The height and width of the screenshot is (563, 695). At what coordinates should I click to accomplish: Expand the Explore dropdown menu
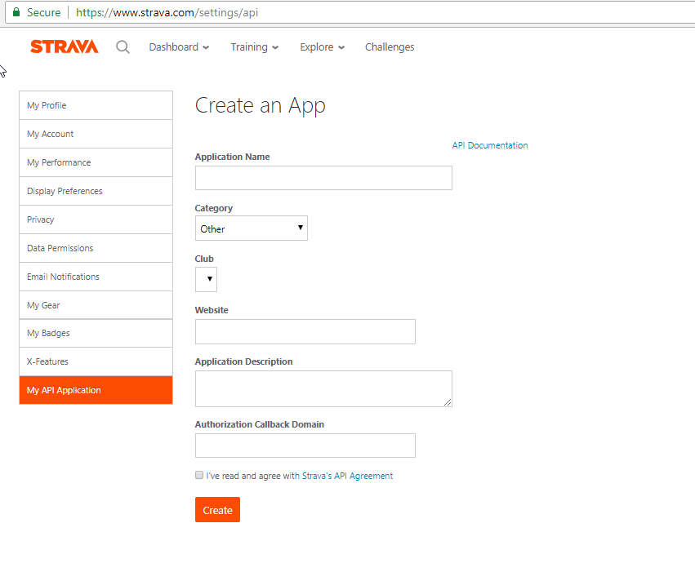[x=323, y=47]
